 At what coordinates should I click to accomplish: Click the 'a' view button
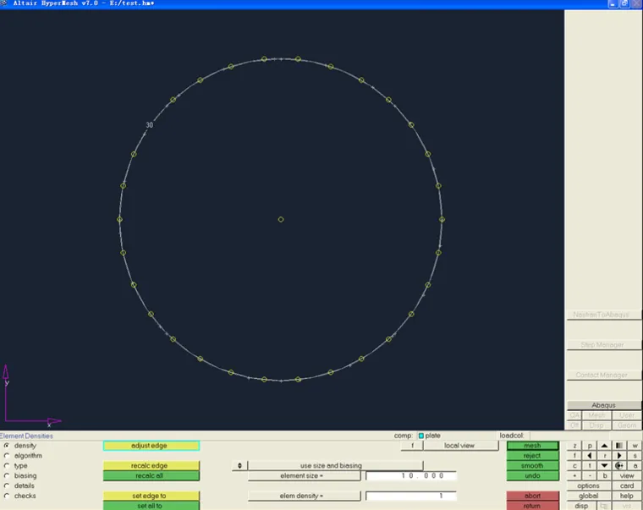(x=635, y=466)
